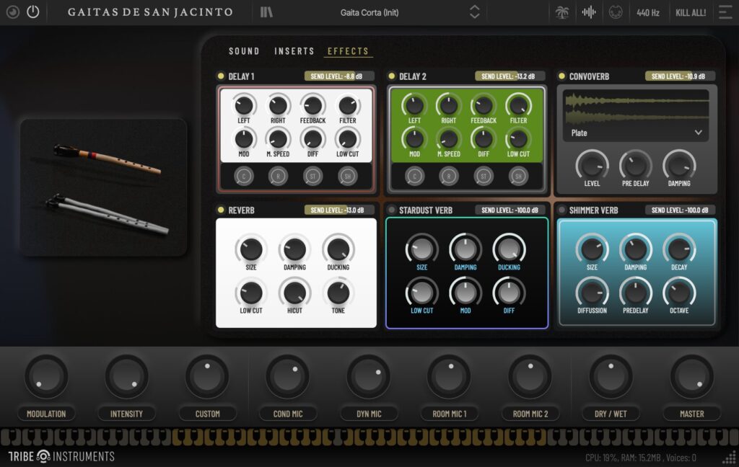Click the Delay 2 SH mode button
The height and width of the screenshot is (467, 739).
pyautogui.click(x=518, y=176)
